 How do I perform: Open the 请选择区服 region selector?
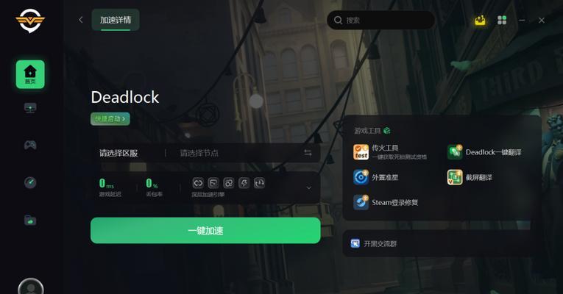(118, 153)
